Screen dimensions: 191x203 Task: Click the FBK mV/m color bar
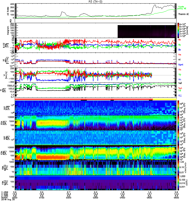click(x=178, y=168)
